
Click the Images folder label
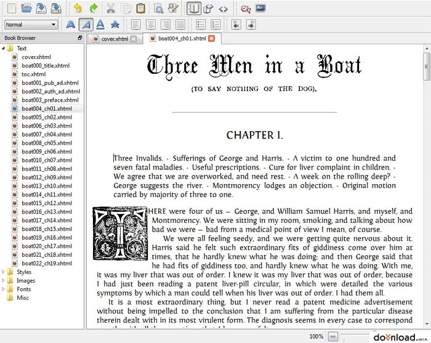tap(26, 281)
